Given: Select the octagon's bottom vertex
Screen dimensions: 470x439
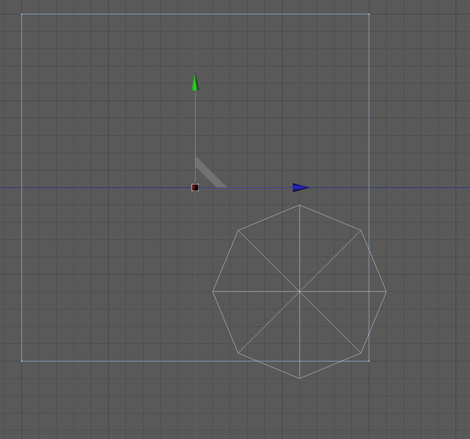Looking at the screenshot, I should pyautogui.click(x=299, y=378).
